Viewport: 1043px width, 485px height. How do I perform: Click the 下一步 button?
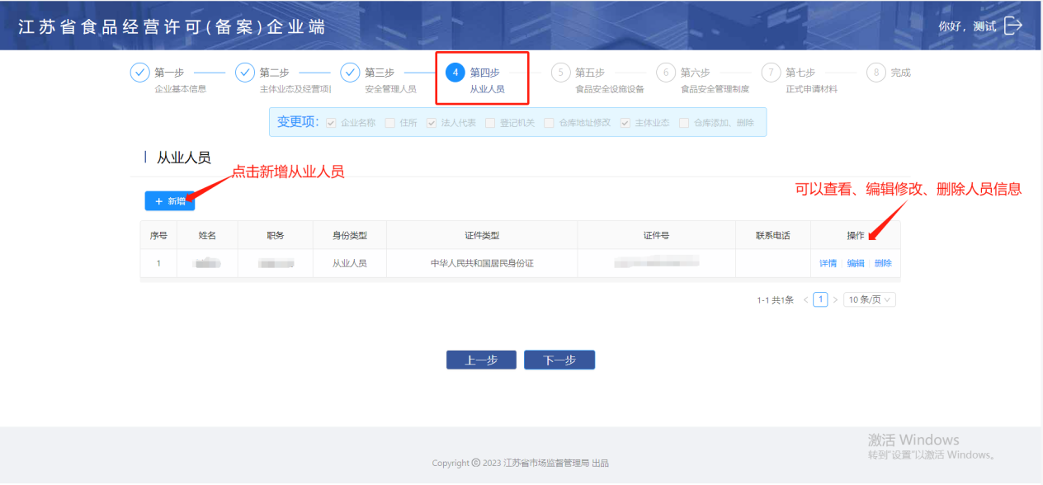[x=559, y=360]
